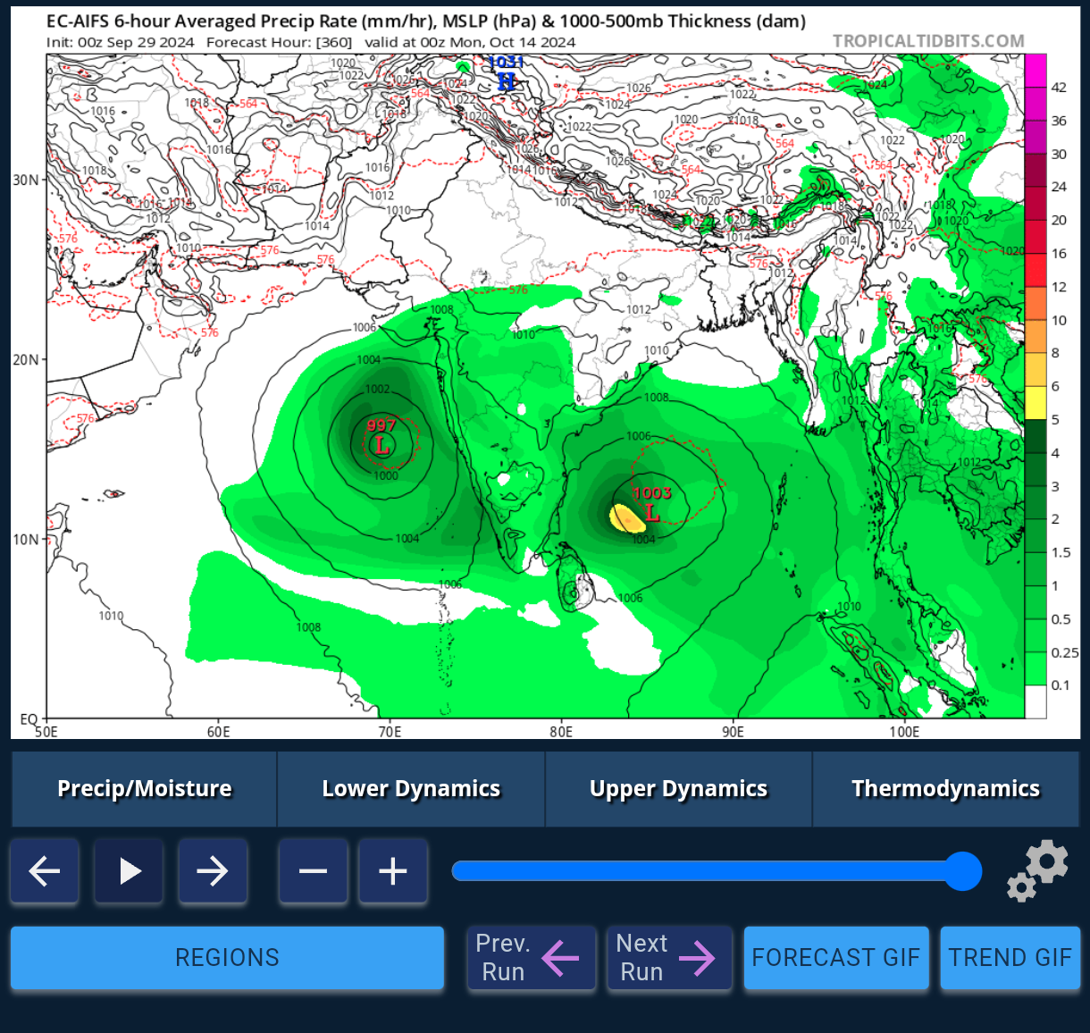Click the TREND GIF button
This screenshot has width=1090, height=1033.
point(1010,958)
